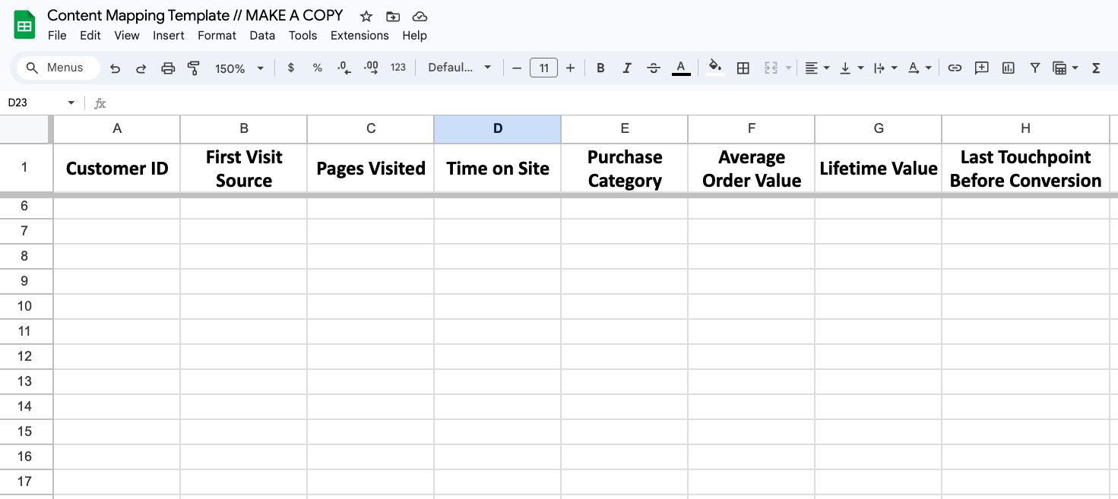1118x499 pixels.
Task: Decrease font size with minus button
Action: tap(517, 68)
